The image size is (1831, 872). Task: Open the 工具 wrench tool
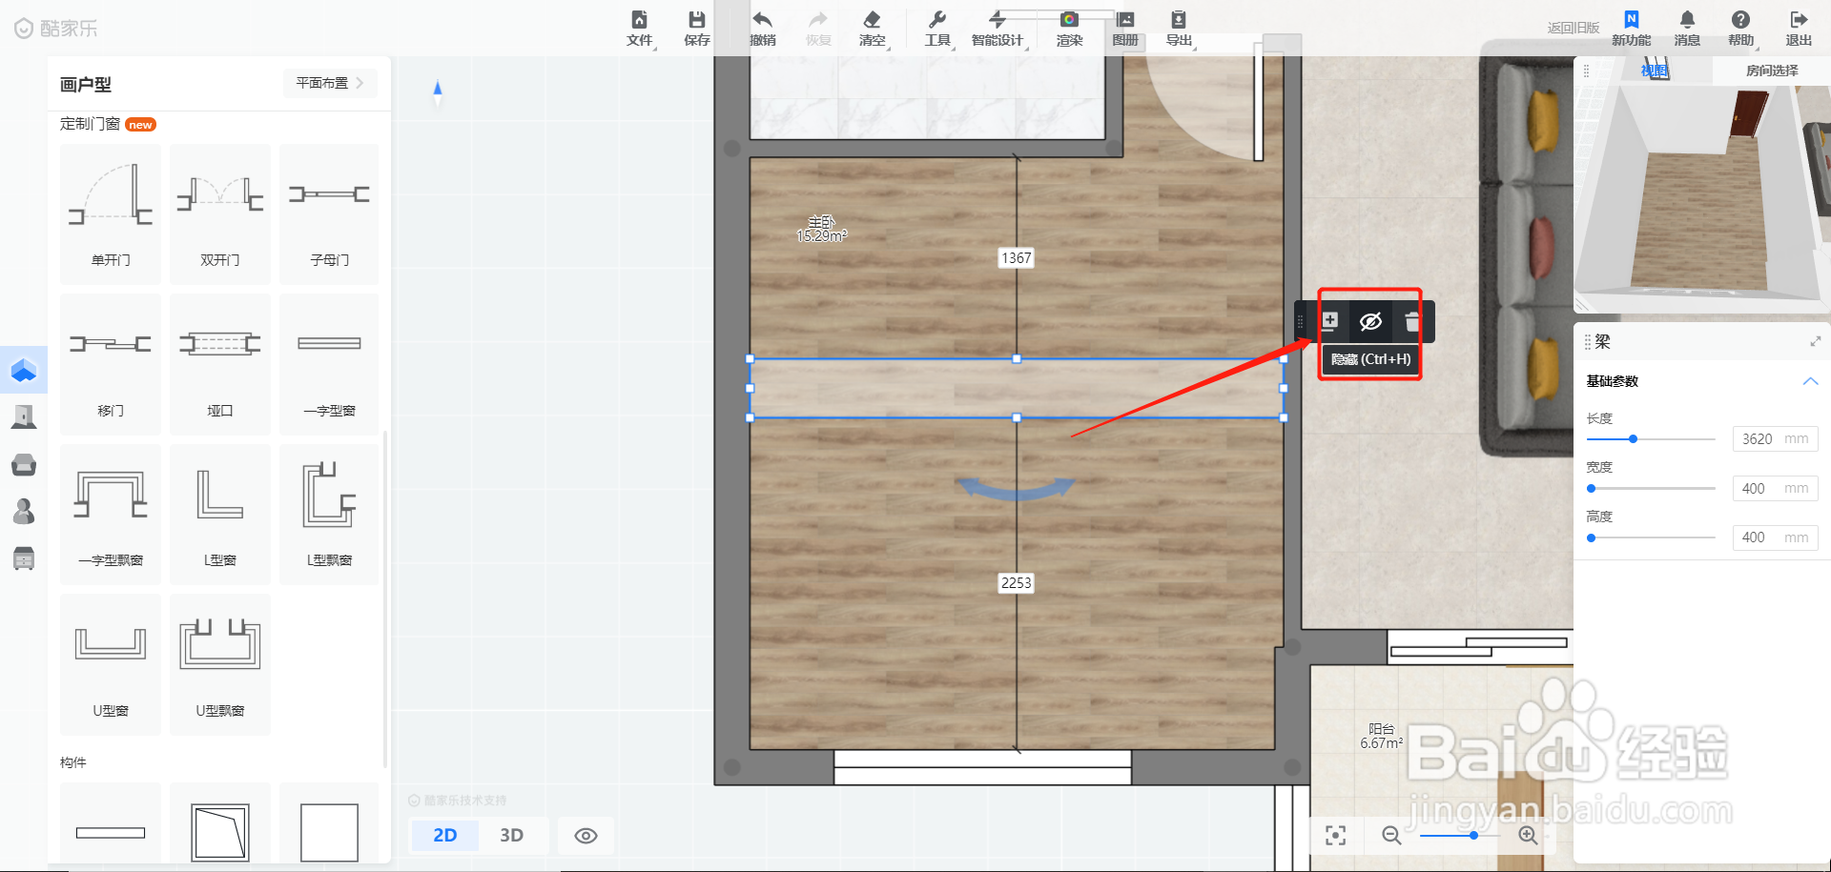[937, 29]
